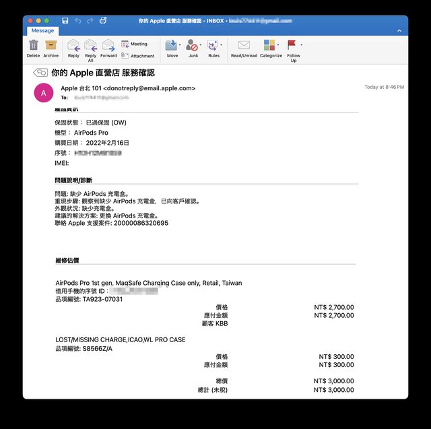Expand the Follow Up flag dropdown arrow
431x429 pixels.
[301, 45]
